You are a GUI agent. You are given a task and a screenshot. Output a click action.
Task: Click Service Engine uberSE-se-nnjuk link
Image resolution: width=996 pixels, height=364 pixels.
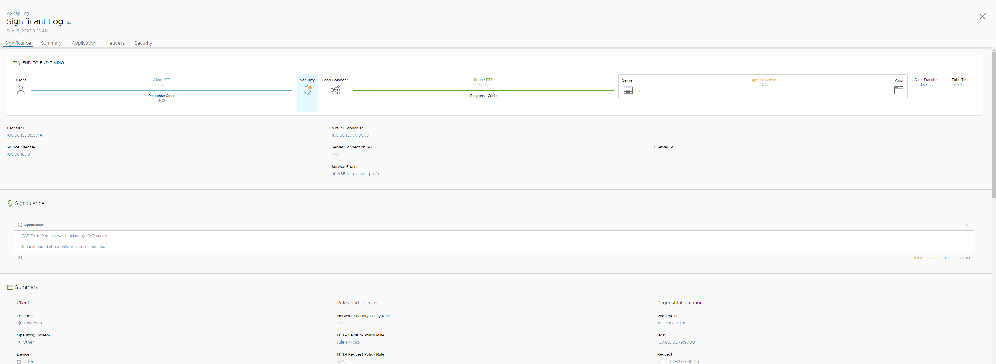tap(355, 174)
